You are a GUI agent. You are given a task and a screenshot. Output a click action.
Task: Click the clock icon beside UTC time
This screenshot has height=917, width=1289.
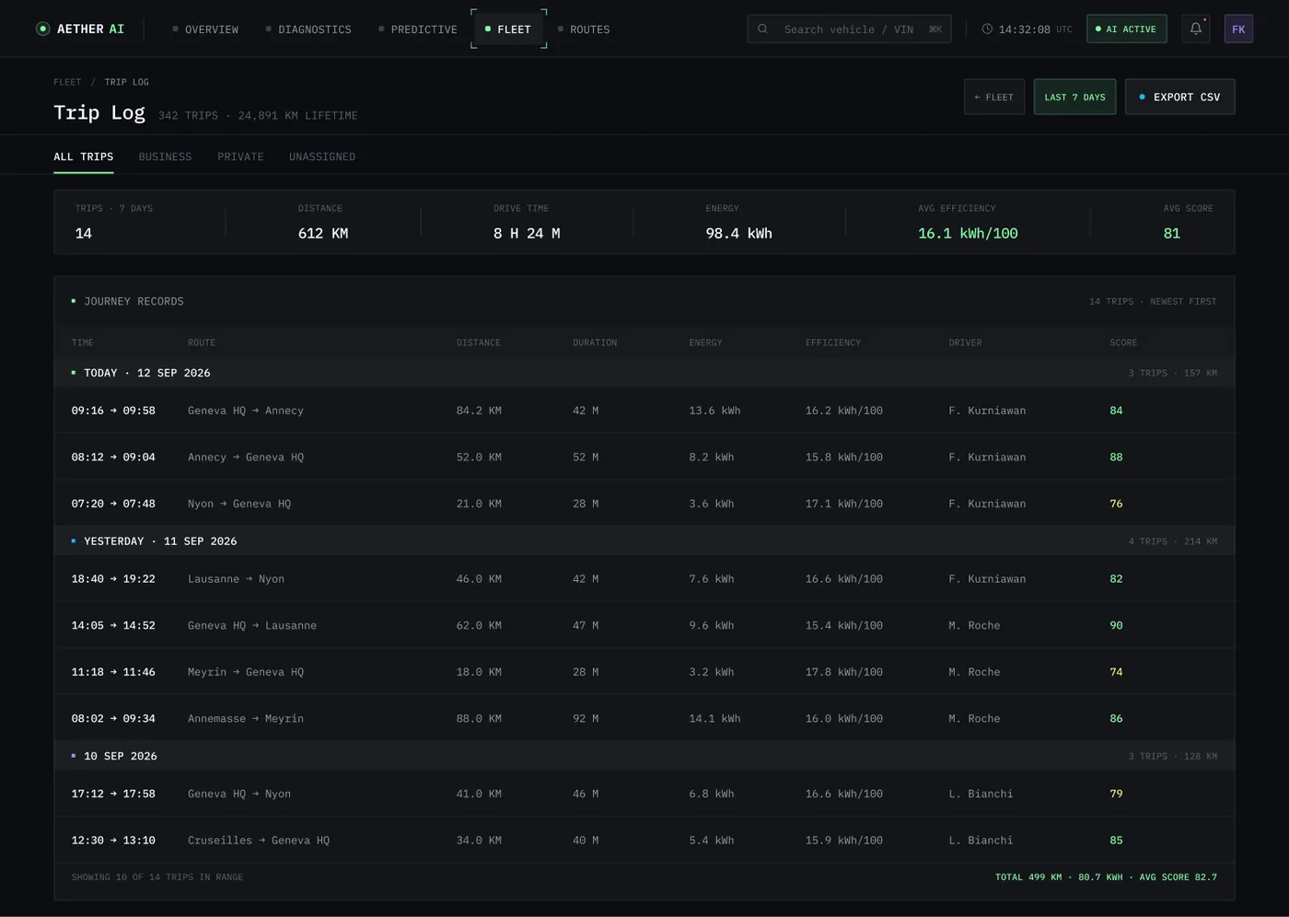click(987, 29)
